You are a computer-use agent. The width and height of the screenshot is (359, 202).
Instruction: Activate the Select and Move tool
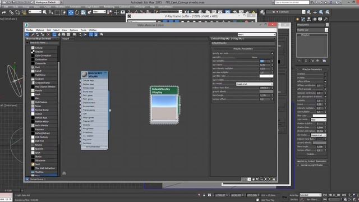(x=71, y=12)
